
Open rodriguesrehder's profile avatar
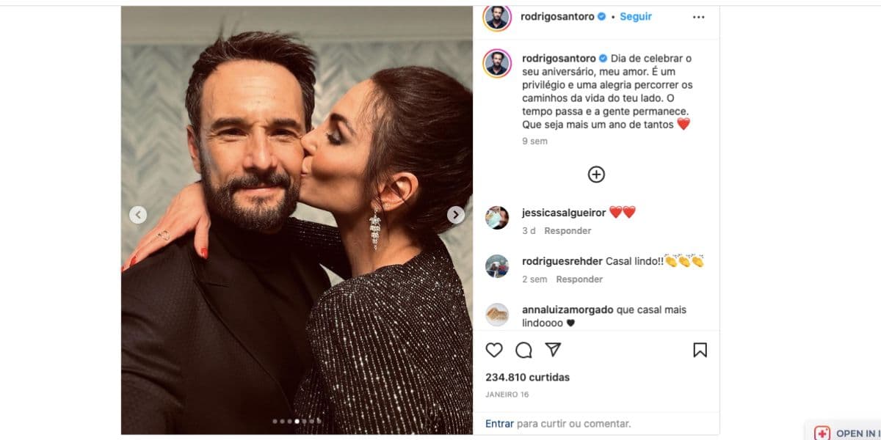pyautogui.click(x=497, y=266)
